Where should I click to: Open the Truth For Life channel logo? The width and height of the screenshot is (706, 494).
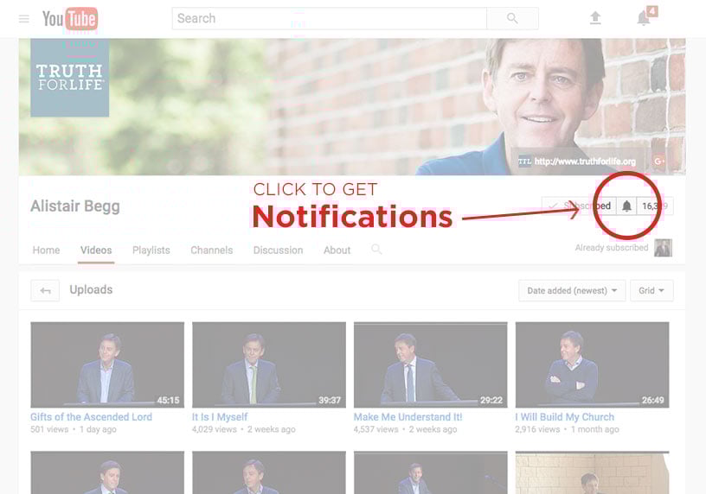tap(70, 78)
